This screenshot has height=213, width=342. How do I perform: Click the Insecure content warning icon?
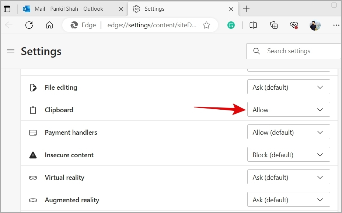click(x=33, y=155)
